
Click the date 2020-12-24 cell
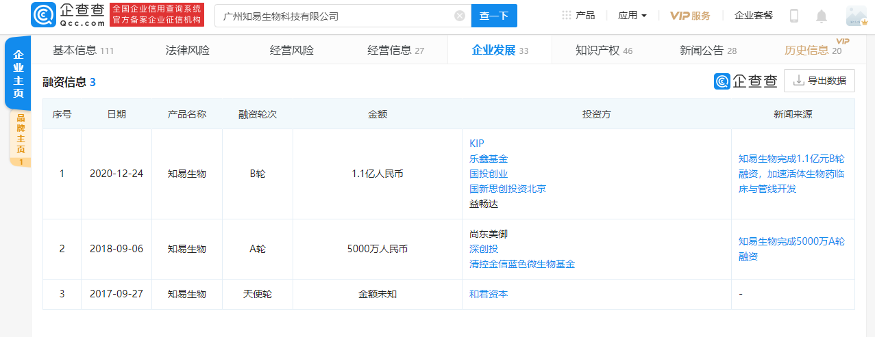pyautogui.click(x=116, y=174)
